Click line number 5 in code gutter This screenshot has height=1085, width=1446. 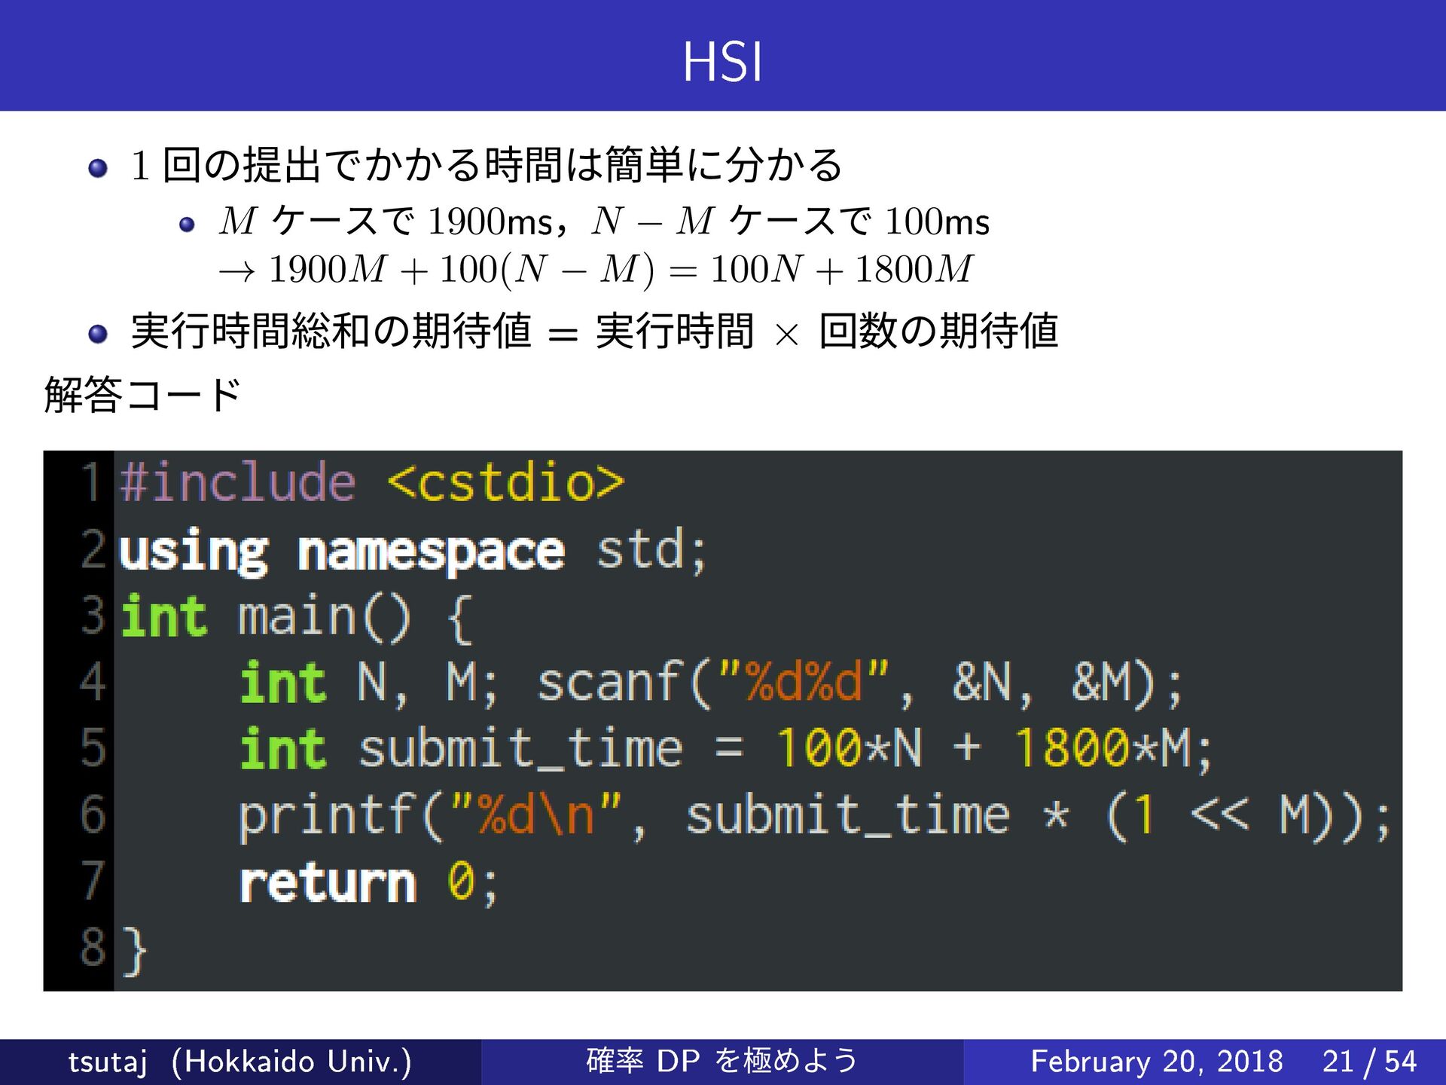(x=91, y=748)
